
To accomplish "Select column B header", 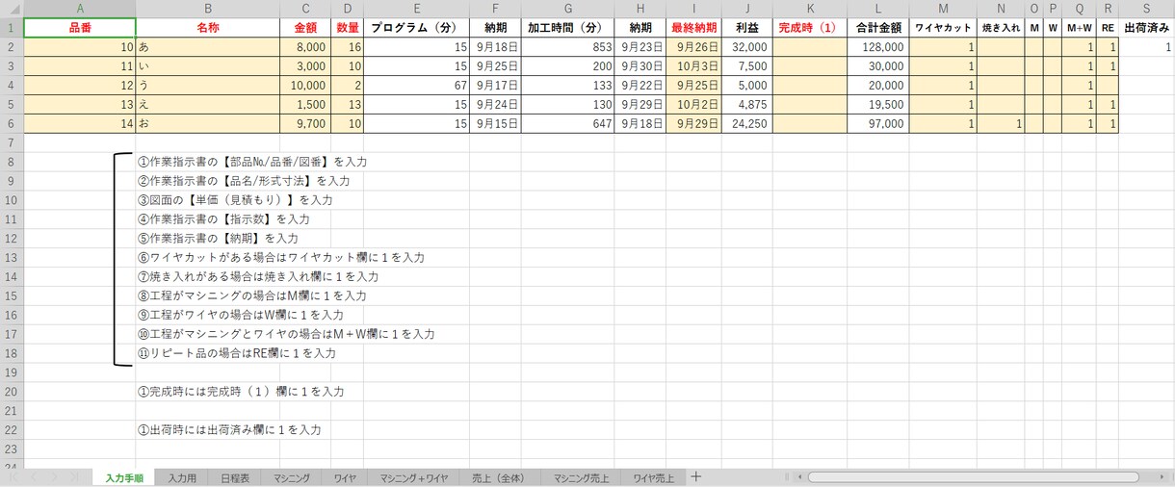I will tap(208, 9).
